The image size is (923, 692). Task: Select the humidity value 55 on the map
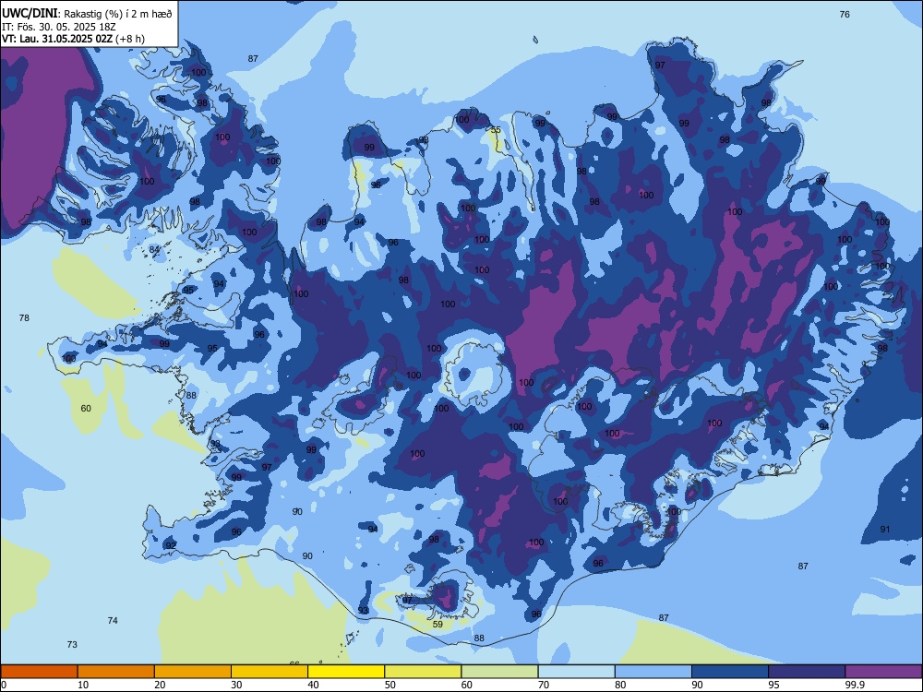click(496, 130)
